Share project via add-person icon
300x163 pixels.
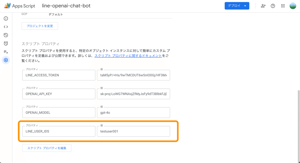pyautogui.click(x=263, y=6)
